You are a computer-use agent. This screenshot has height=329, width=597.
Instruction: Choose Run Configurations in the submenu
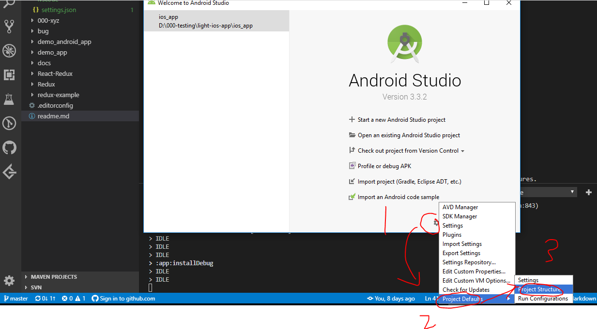tap(544, 299)
